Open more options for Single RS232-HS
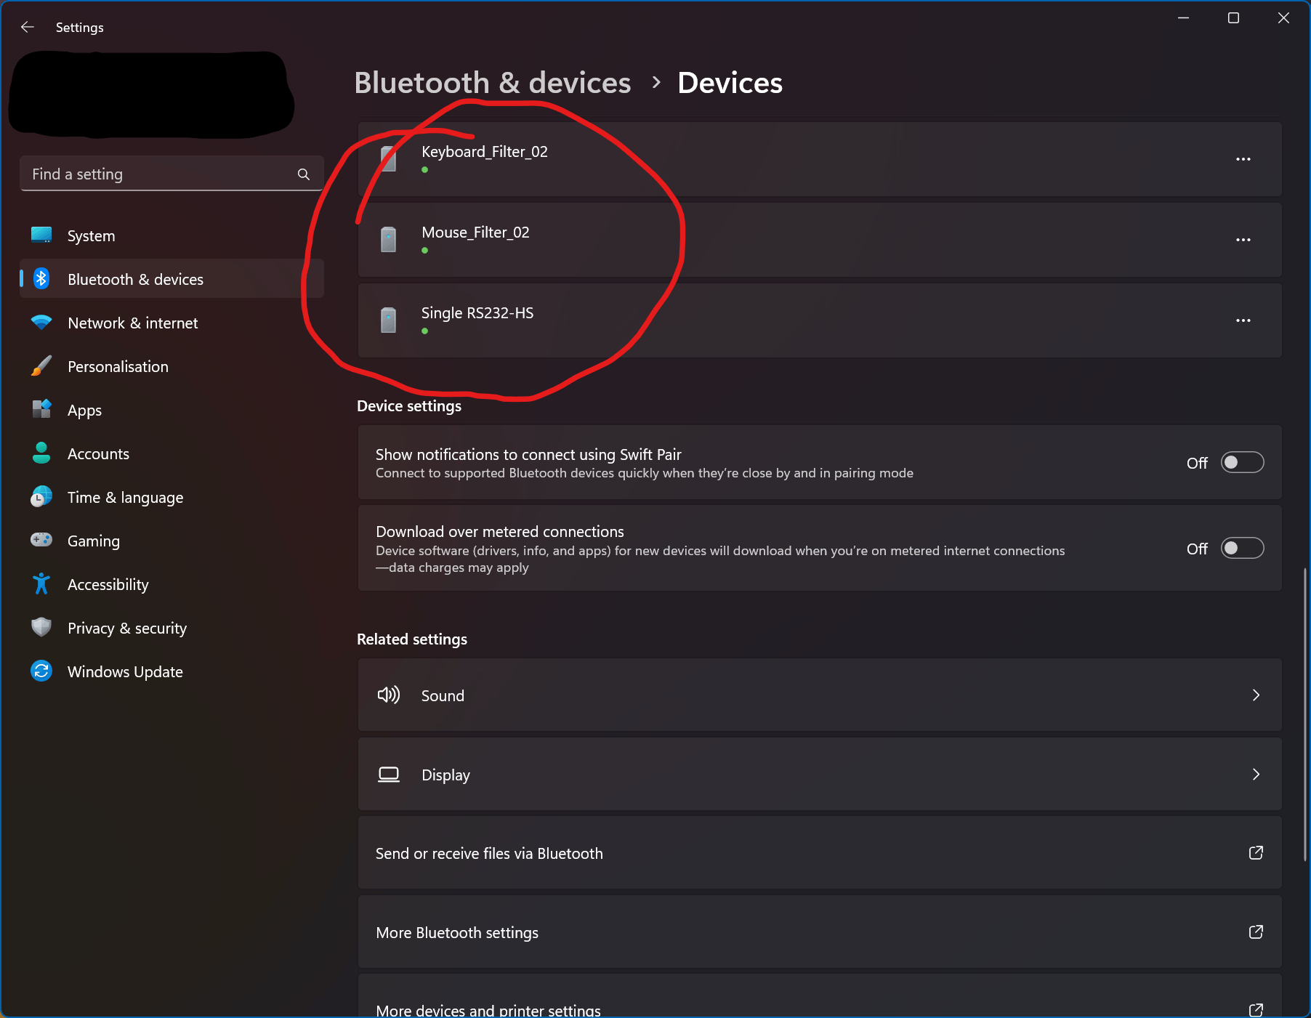 tap(1243, 320)
